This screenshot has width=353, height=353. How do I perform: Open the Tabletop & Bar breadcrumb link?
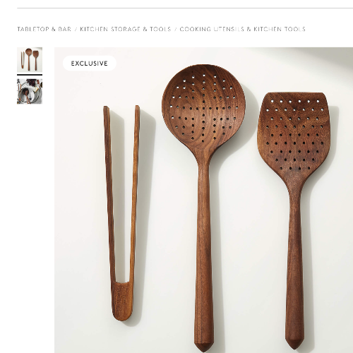(x=44, y=29)
